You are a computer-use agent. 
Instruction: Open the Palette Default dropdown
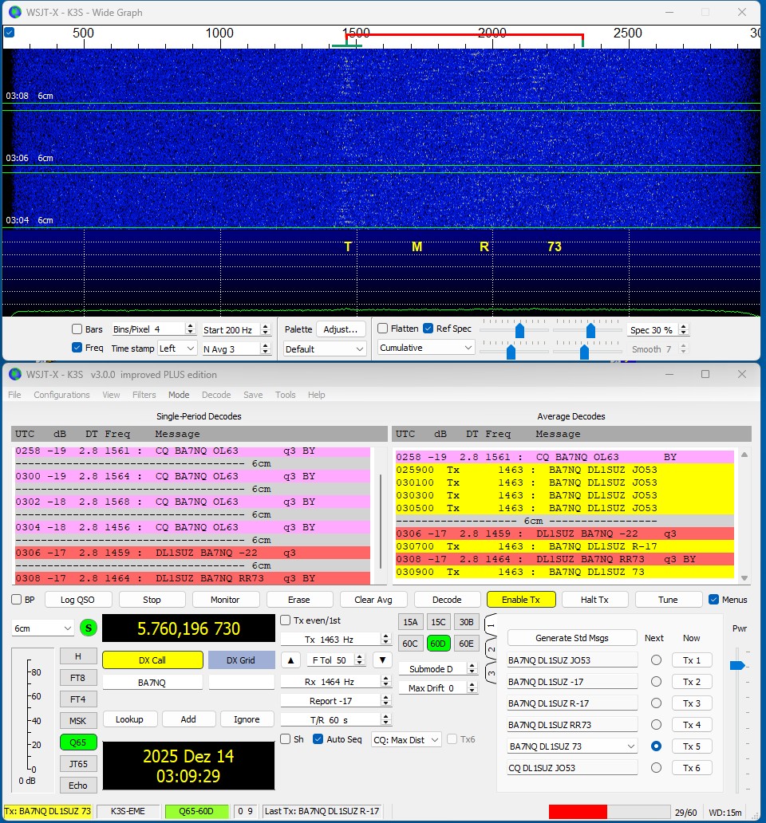pyautogui.click(x=324, y=348)
